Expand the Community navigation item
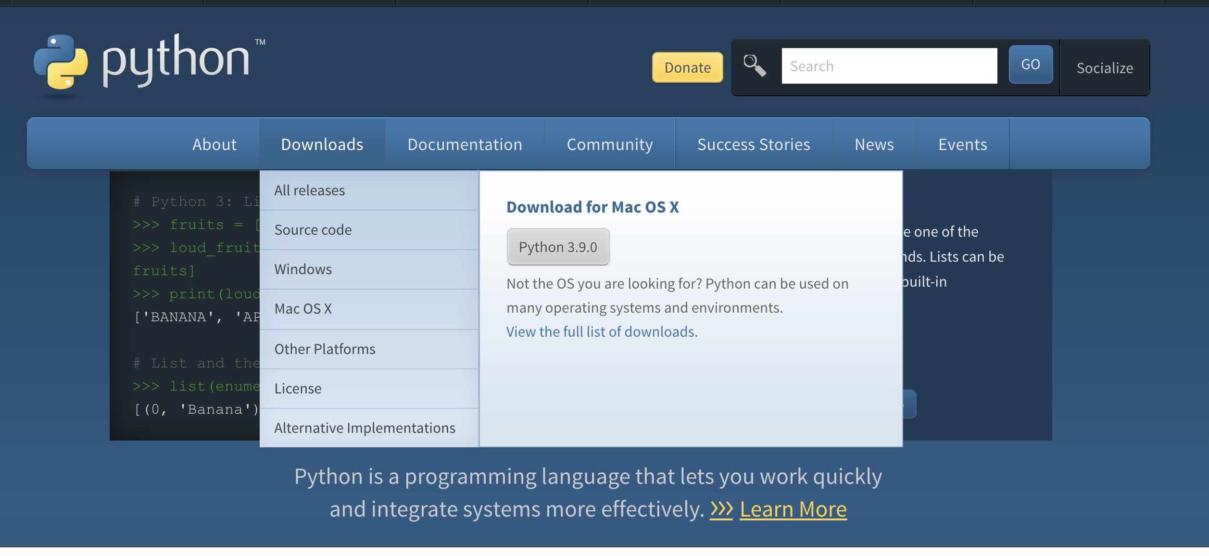Image resolution: width=1209 pixels, height=556 pixels. (609, 144)
